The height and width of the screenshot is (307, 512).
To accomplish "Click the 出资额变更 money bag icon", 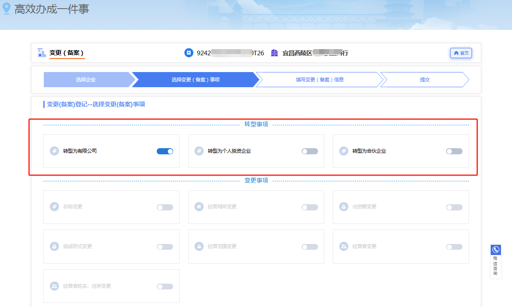I will [344, 207].
